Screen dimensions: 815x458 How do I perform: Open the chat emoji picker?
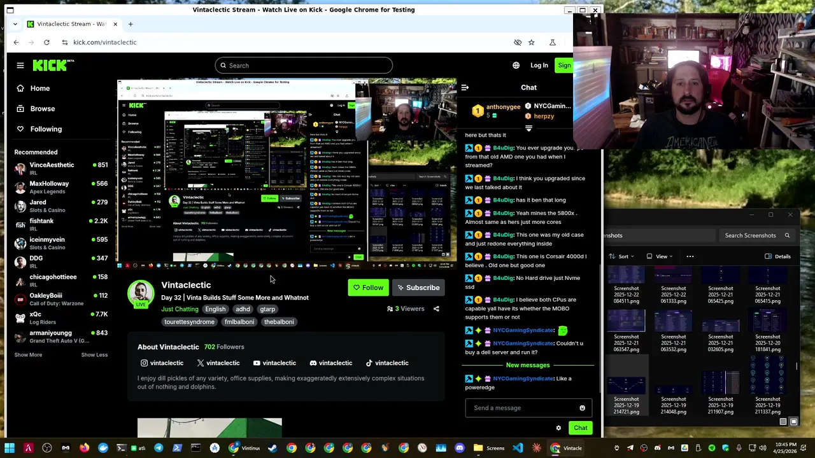point(582,408)
